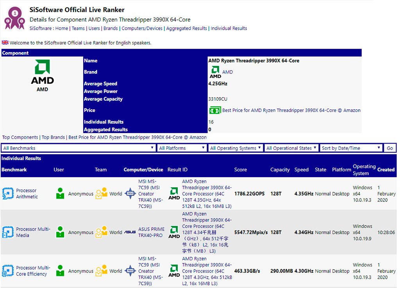Open the Sort by Date/Time dropdown
400x288 pixels.
tap(351, 148)
